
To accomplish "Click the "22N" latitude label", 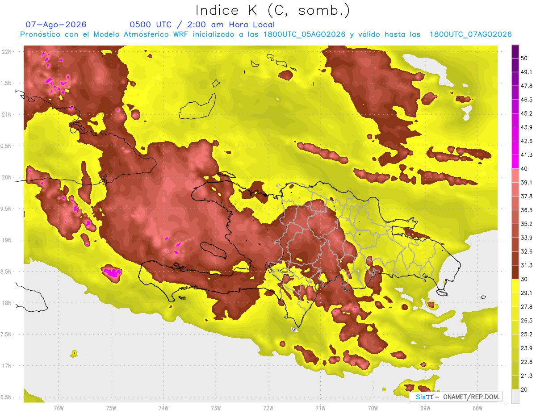I will click(6, 52).
